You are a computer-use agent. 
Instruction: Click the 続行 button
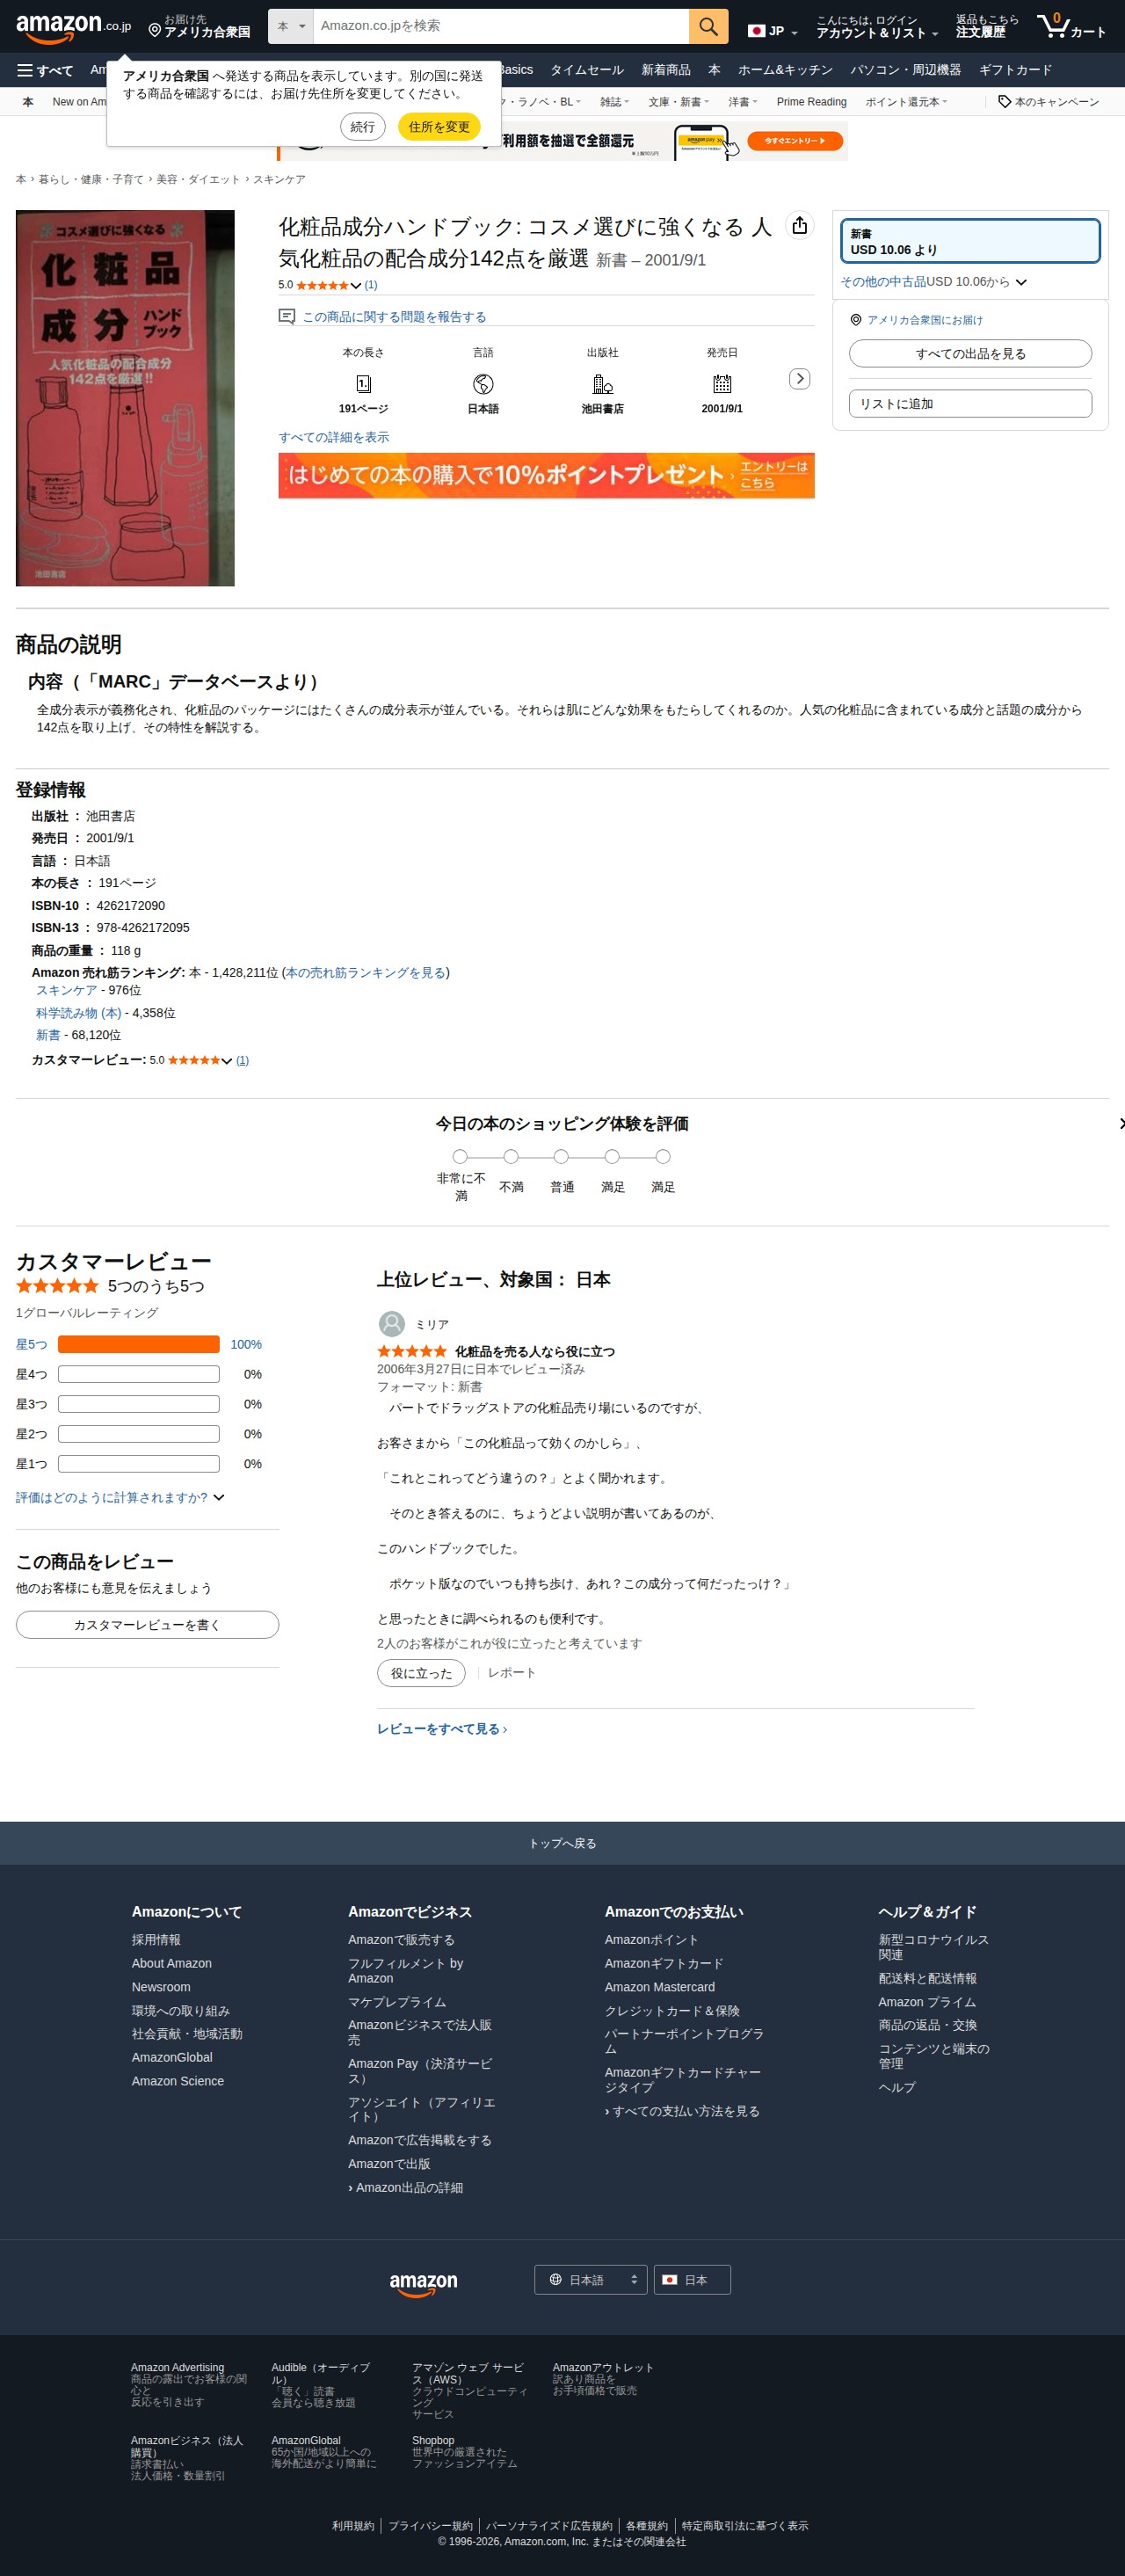[x=363, y=127]
